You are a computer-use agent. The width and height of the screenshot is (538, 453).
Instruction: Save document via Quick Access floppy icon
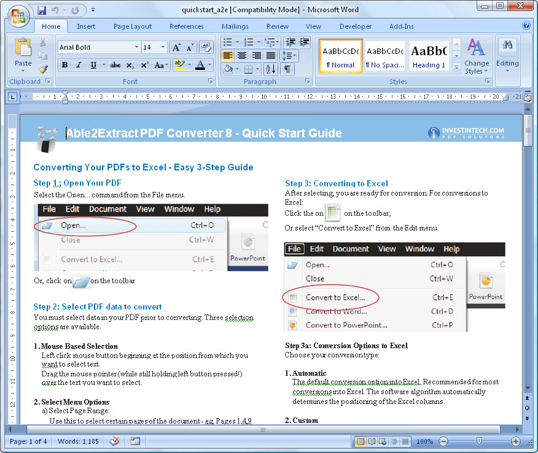(x=42, y=10)
